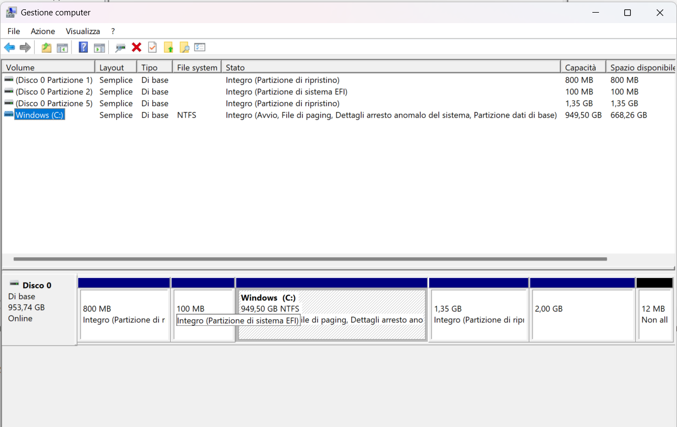Click the Tipo column header
This screenshot has width=677, height=427.
tap(155, 67)
